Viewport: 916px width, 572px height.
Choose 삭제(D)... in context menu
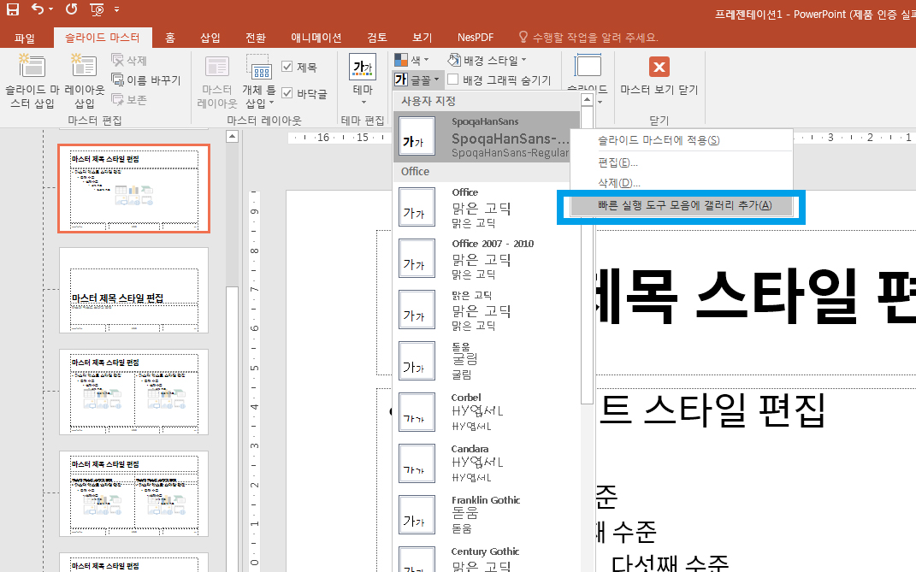[681, 183]
